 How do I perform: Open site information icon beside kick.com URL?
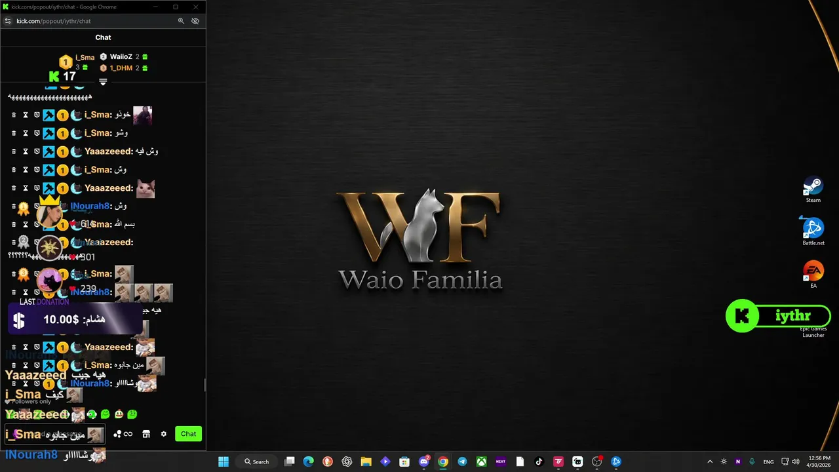(x=8, y=21)
